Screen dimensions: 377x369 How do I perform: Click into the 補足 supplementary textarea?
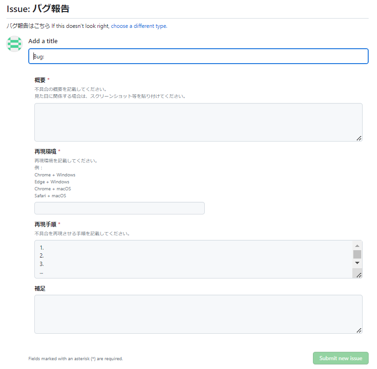pyautogui.click(x=198, y=314)
